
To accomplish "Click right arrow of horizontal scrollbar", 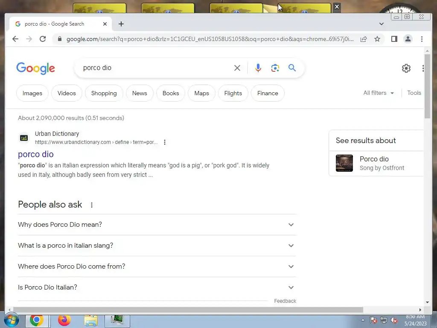I will [x=420, y=310].
